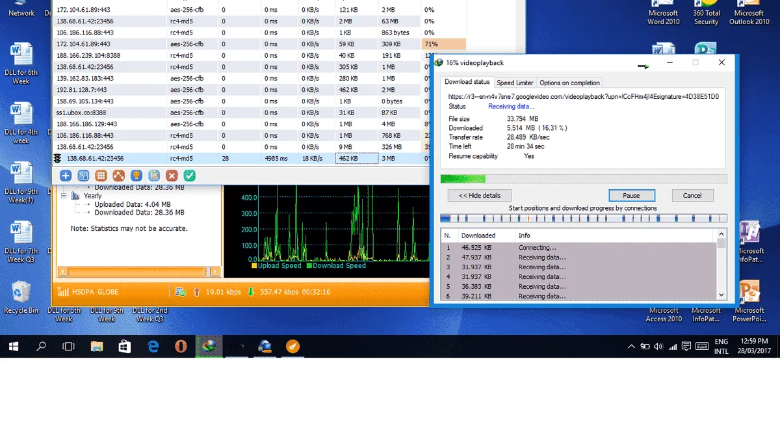780x439 pixels.
Task: Open Microsoft Edge from the taskbar
Action: click(153, 347)
